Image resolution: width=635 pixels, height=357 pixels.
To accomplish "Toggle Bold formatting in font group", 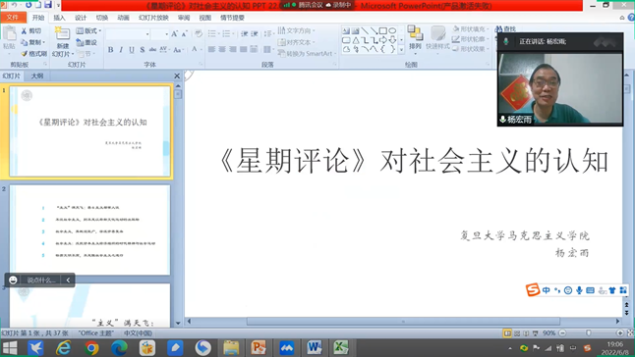I will point(110,49).
